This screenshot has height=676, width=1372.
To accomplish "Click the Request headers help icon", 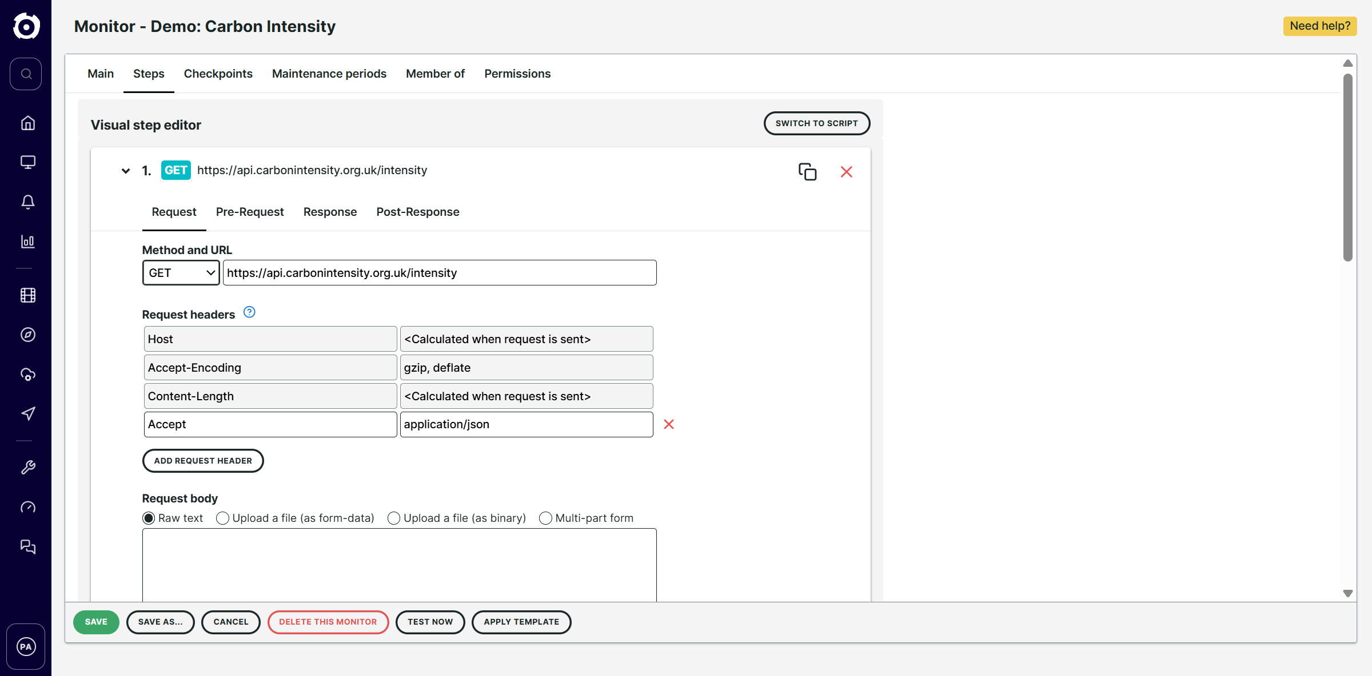I will [x=249, y=312].
